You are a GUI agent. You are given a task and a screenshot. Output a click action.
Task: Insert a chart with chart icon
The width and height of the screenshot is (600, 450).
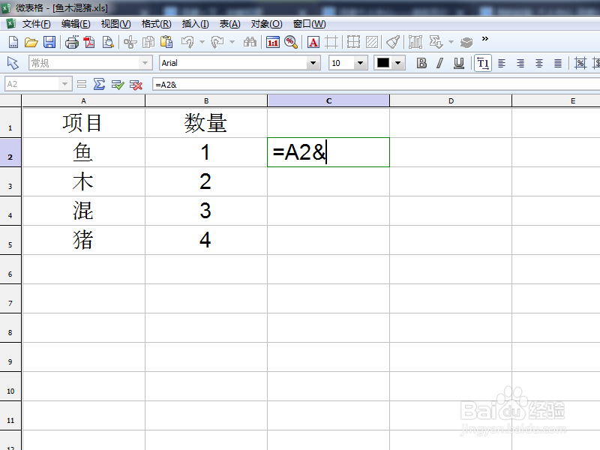coord(415,42)
